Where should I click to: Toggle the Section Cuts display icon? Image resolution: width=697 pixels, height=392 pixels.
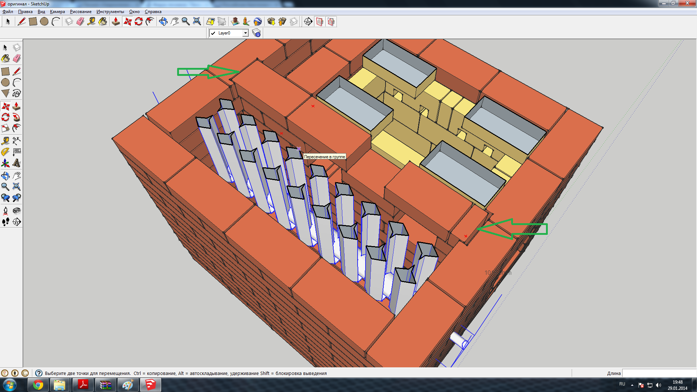tap(331, 21)
